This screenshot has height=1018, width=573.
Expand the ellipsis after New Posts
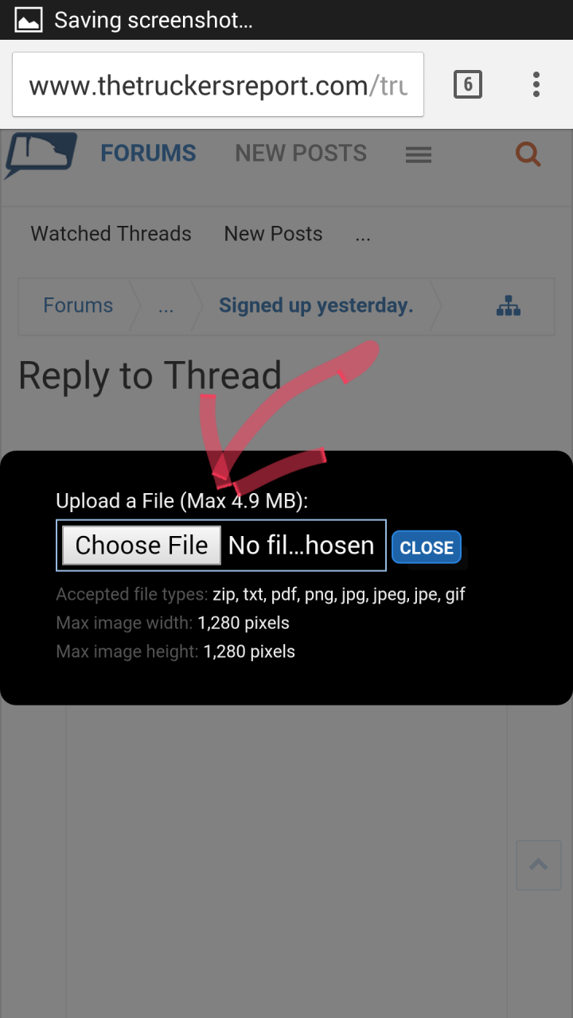click(x=363, y=235)
